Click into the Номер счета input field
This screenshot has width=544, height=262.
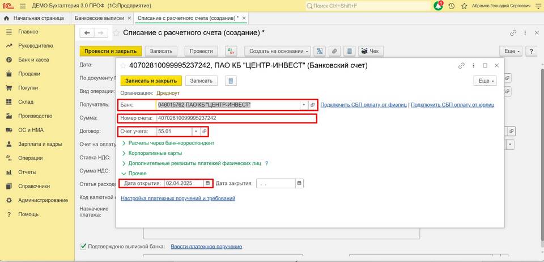coord(235,119)
